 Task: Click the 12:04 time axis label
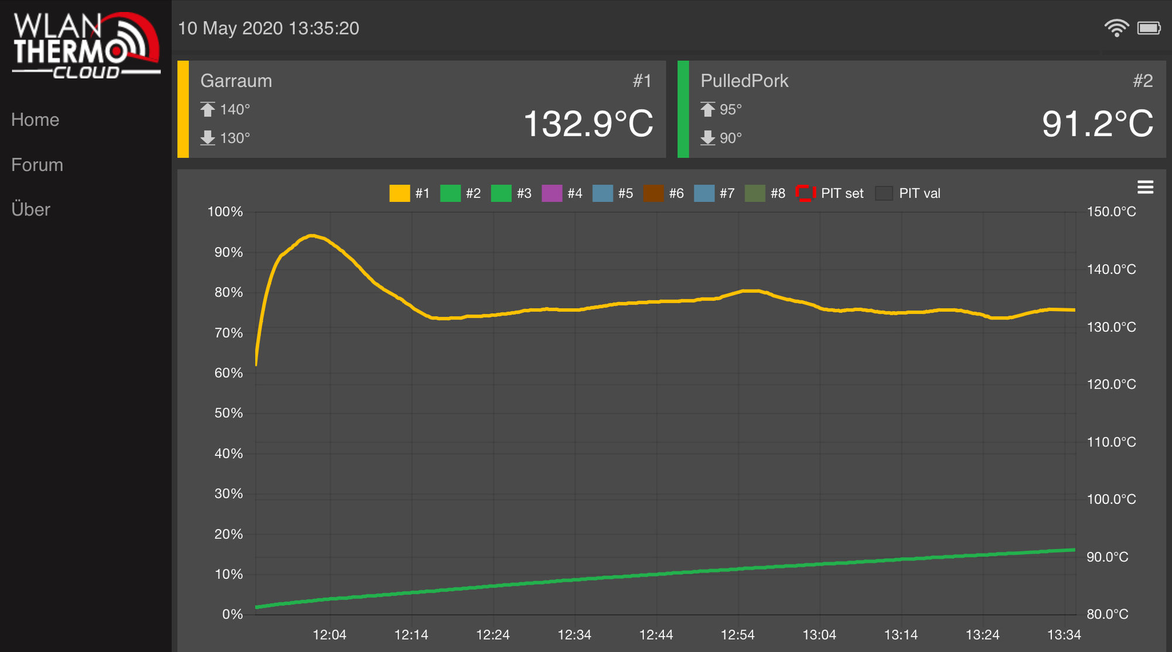click(329, 635)
